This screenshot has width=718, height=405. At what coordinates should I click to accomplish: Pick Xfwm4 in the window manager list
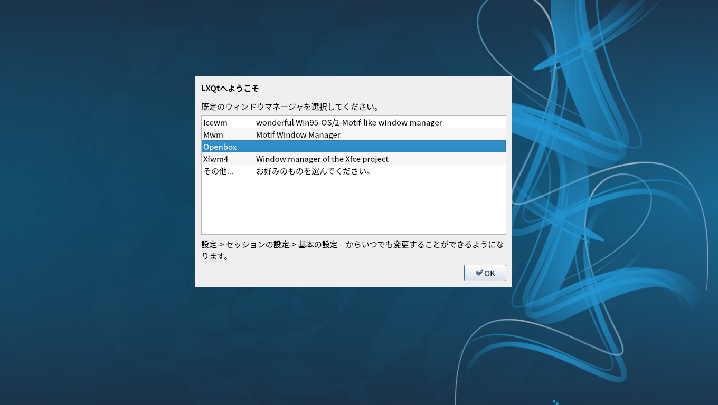354,159
